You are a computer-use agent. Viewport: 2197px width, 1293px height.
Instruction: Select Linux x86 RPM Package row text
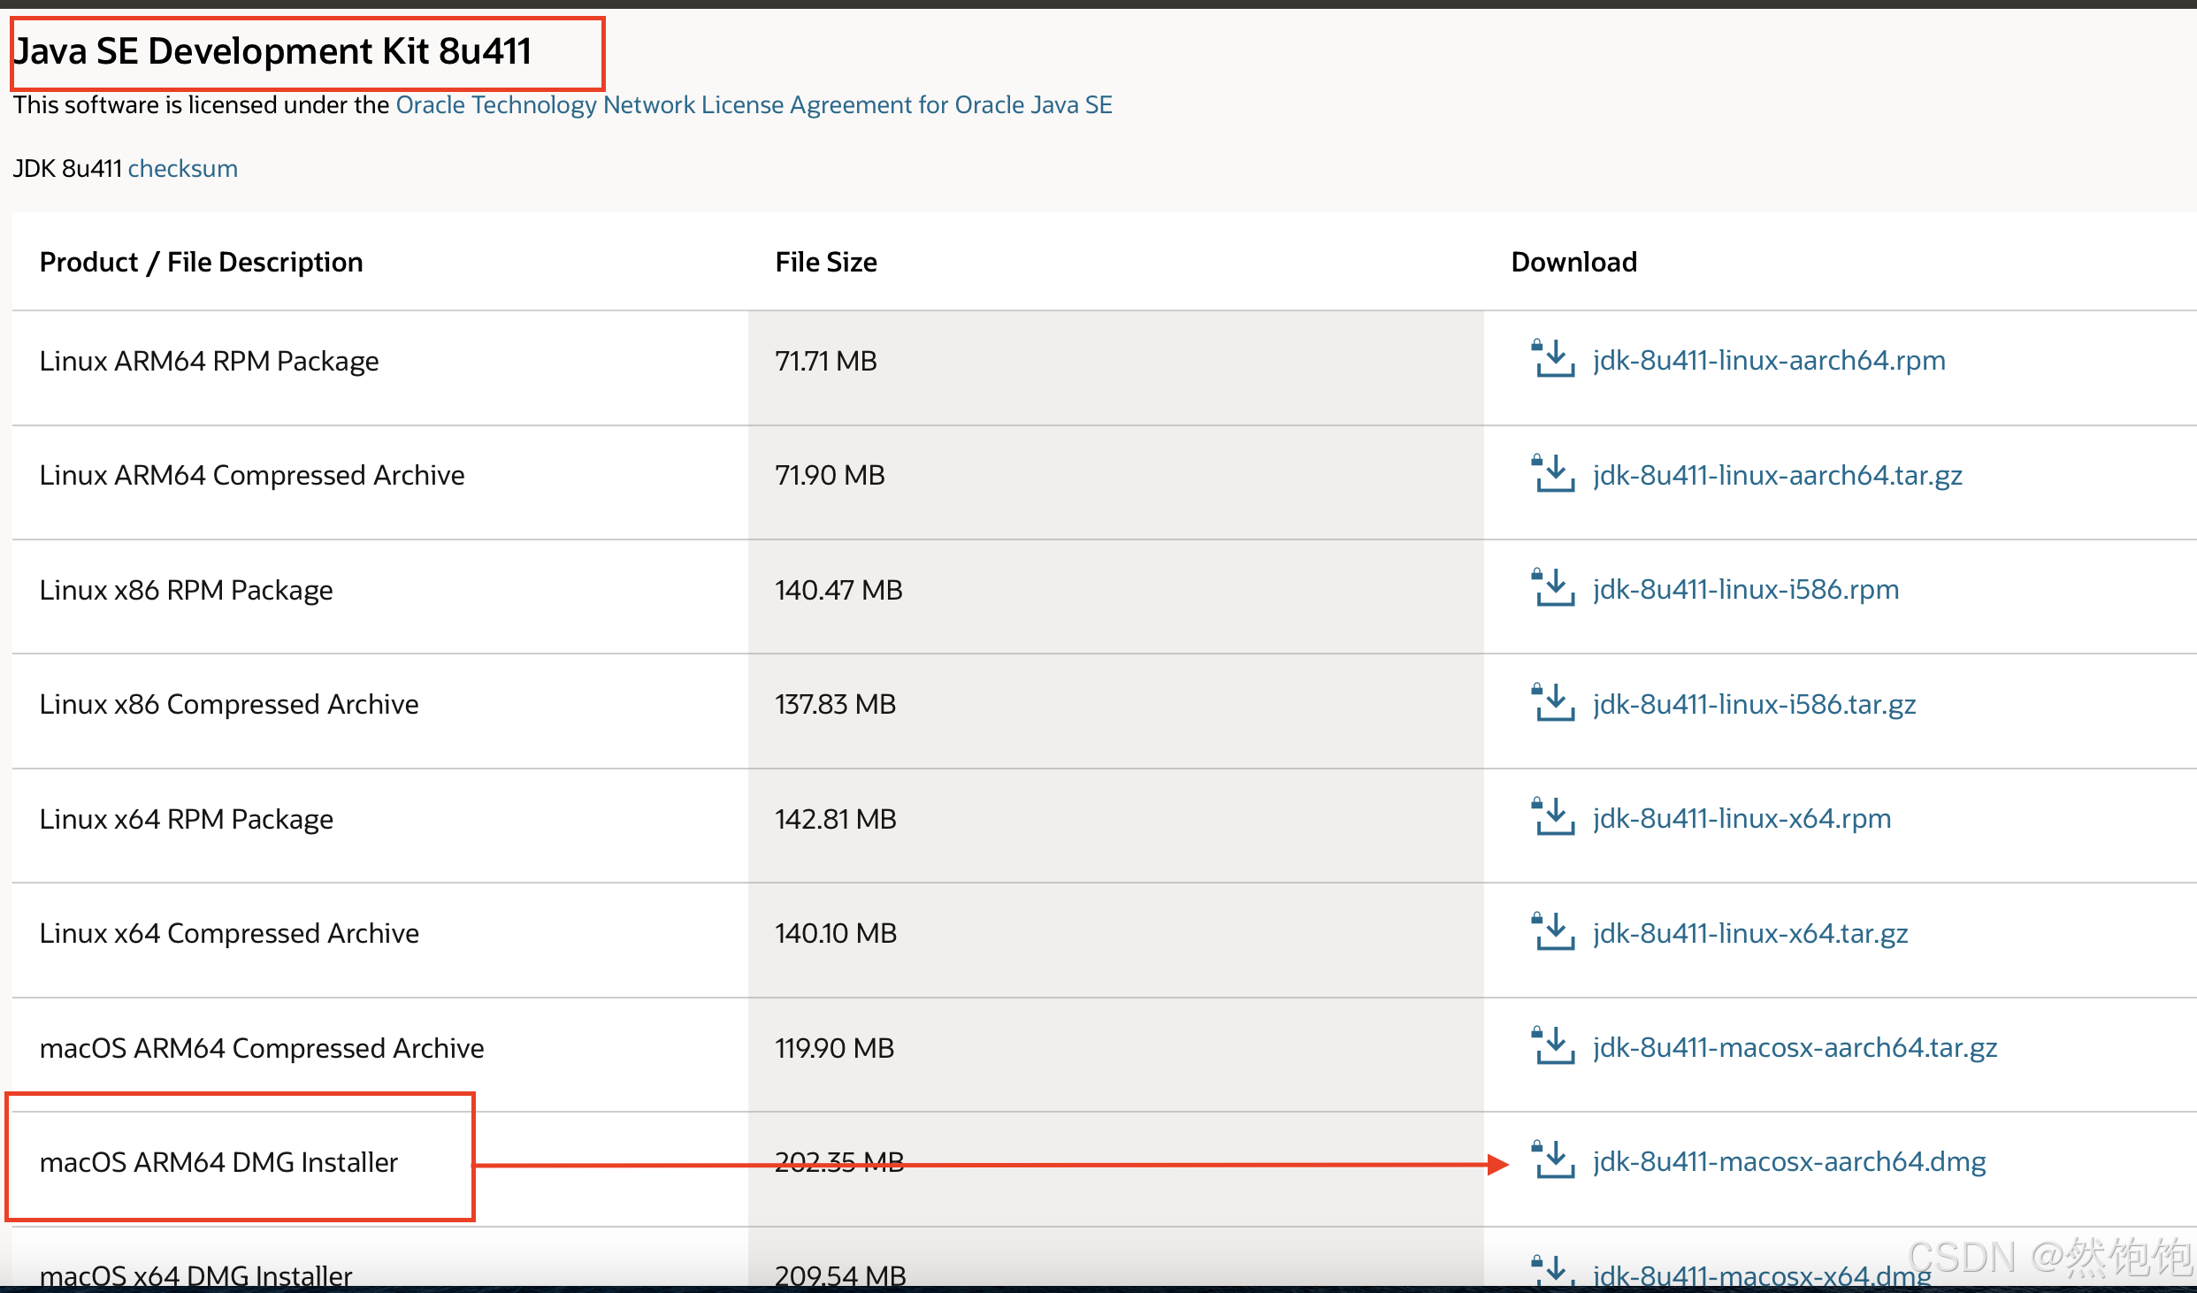[x=187, y=590]
